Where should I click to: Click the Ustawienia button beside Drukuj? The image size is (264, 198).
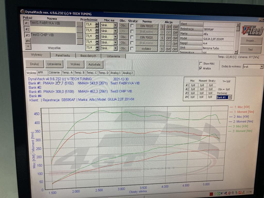click(x=54, y=64)
